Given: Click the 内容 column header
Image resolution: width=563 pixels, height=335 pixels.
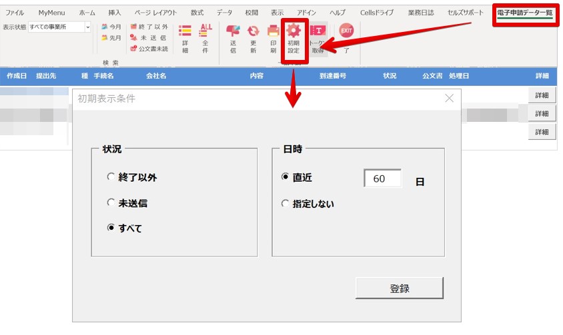Looking at the screenshot, I should click(x=257, y=76).
